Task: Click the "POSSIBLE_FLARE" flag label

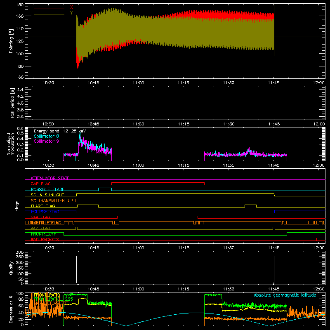Action: click(x=47, y=189)
